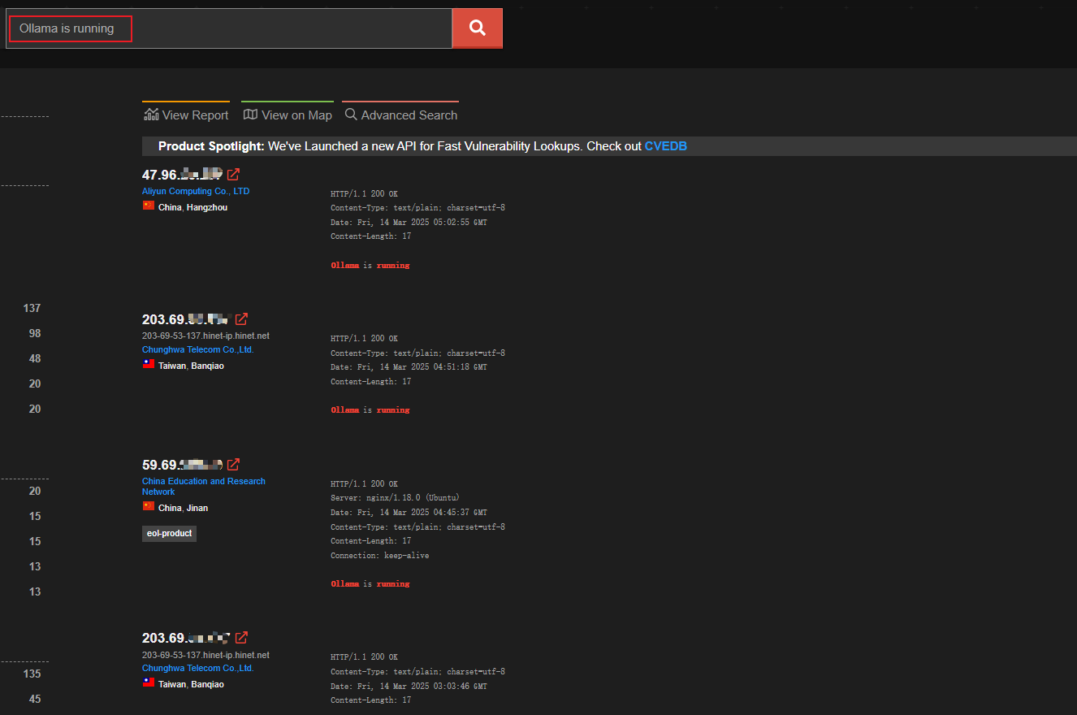Open the 47.96 IP address result

tap(182, 175)
